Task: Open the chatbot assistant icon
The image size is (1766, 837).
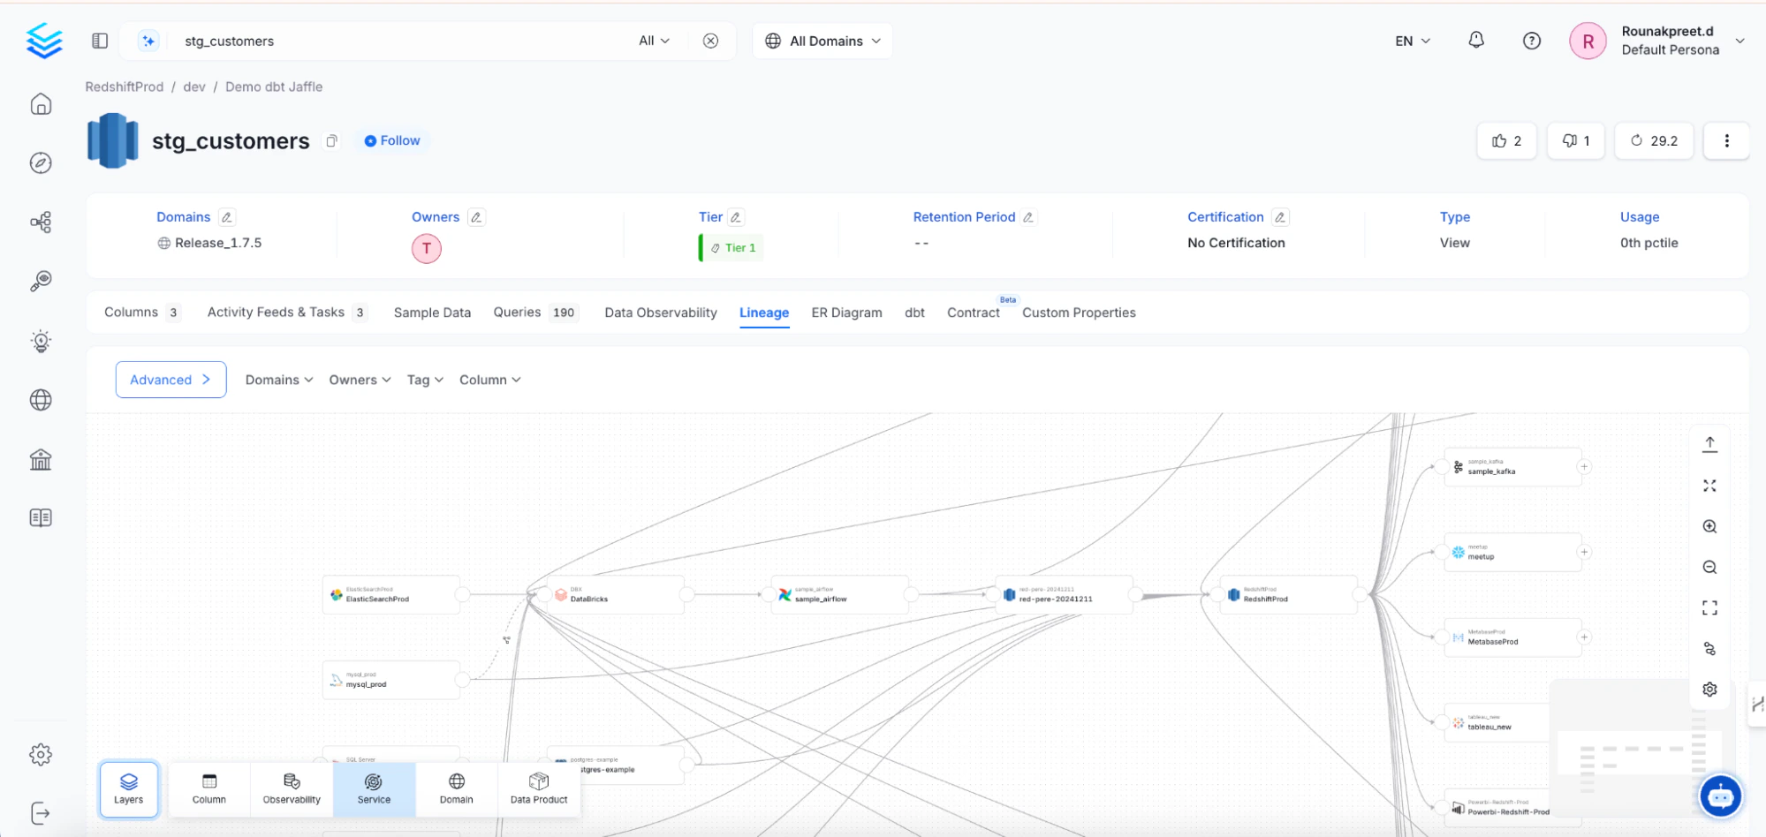Action: point(1721,796)
